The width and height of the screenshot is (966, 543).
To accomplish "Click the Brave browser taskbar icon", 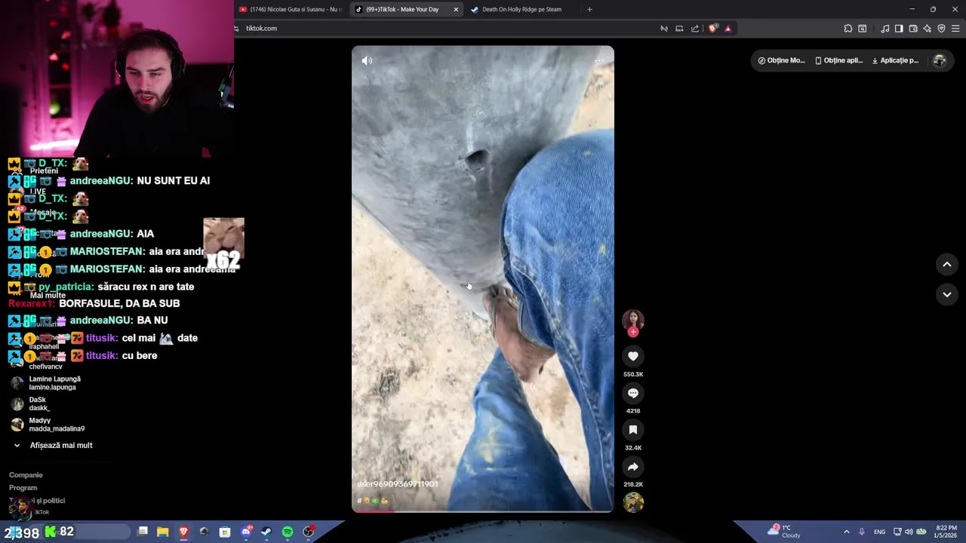I will pos(183,532).
